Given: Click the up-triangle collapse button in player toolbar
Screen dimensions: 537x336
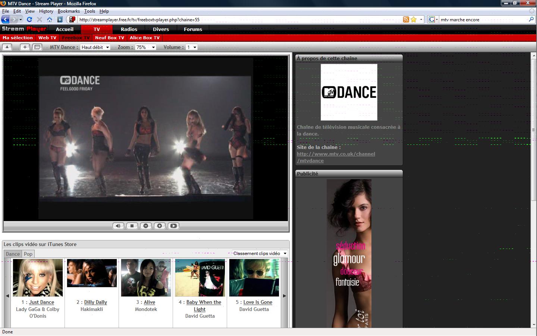Looking at the screenshot, I should (7, 47).
